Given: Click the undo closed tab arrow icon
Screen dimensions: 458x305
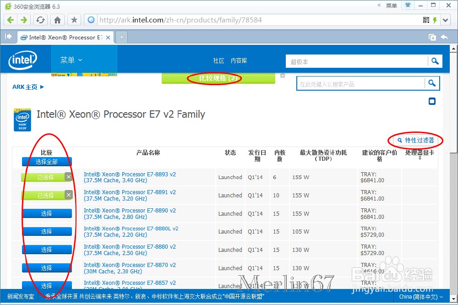Looking at the screenshot, I should pyautogui.click(x=444, y=37).
